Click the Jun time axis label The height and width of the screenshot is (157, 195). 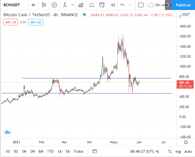[139, 142]
